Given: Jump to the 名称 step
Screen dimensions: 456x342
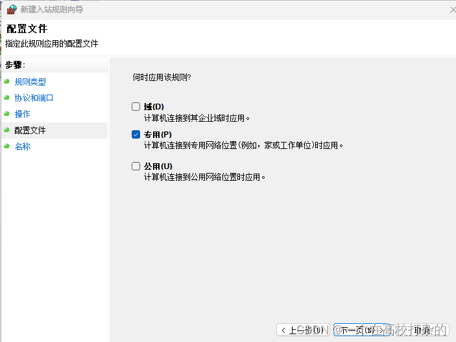Looking at the screenshot, I should click(23, 146).
